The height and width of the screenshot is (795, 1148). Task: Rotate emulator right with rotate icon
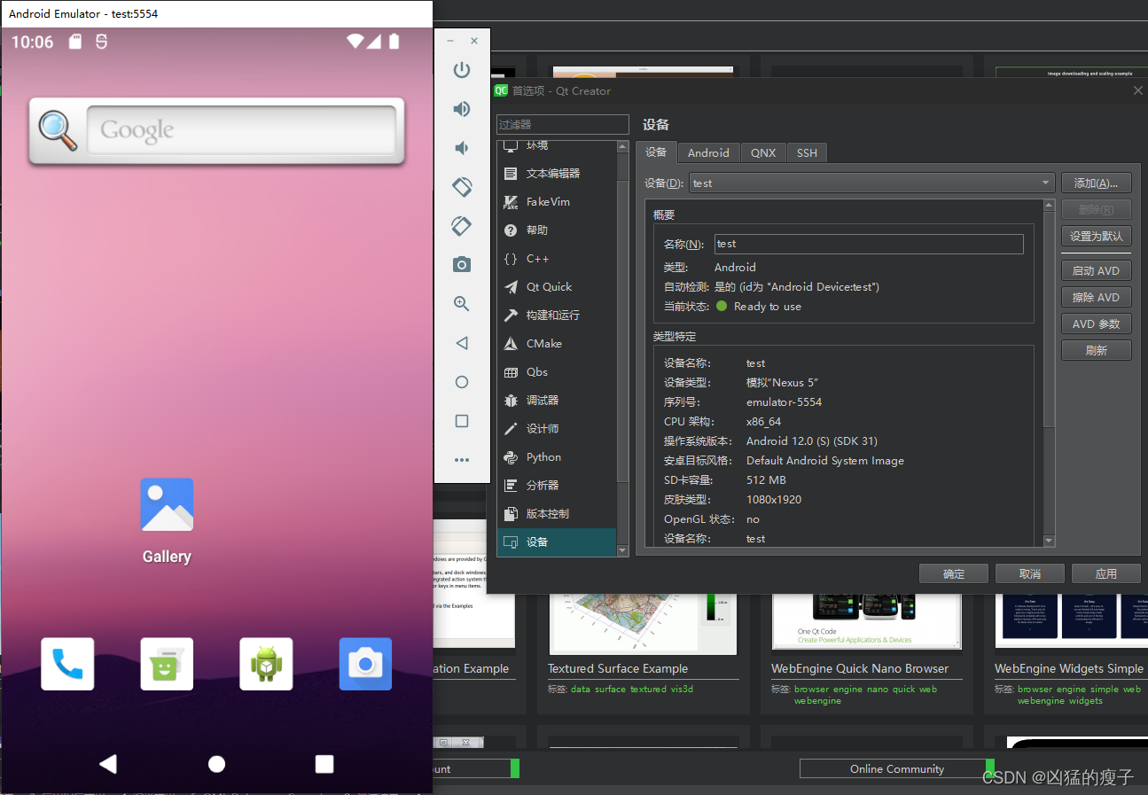tap(462, 226)
